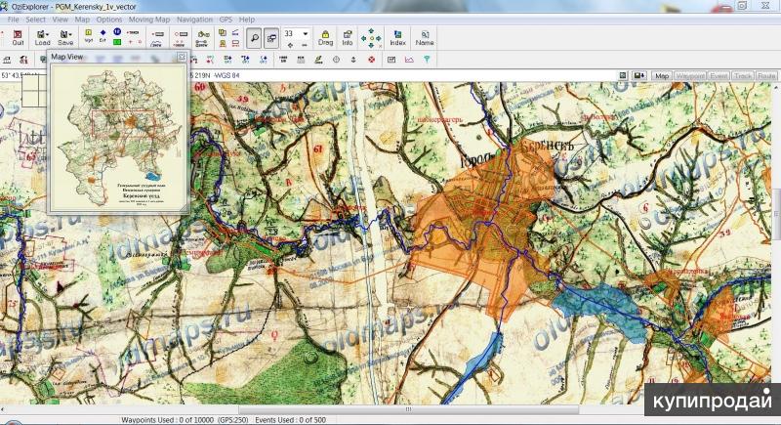
Task: Toggle the zoom magnifier window button
Action: click(x=254, y=38)
